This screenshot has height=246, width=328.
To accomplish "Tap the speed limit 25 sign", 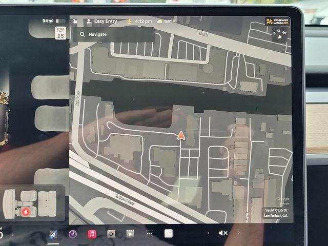I will (60, 34).
